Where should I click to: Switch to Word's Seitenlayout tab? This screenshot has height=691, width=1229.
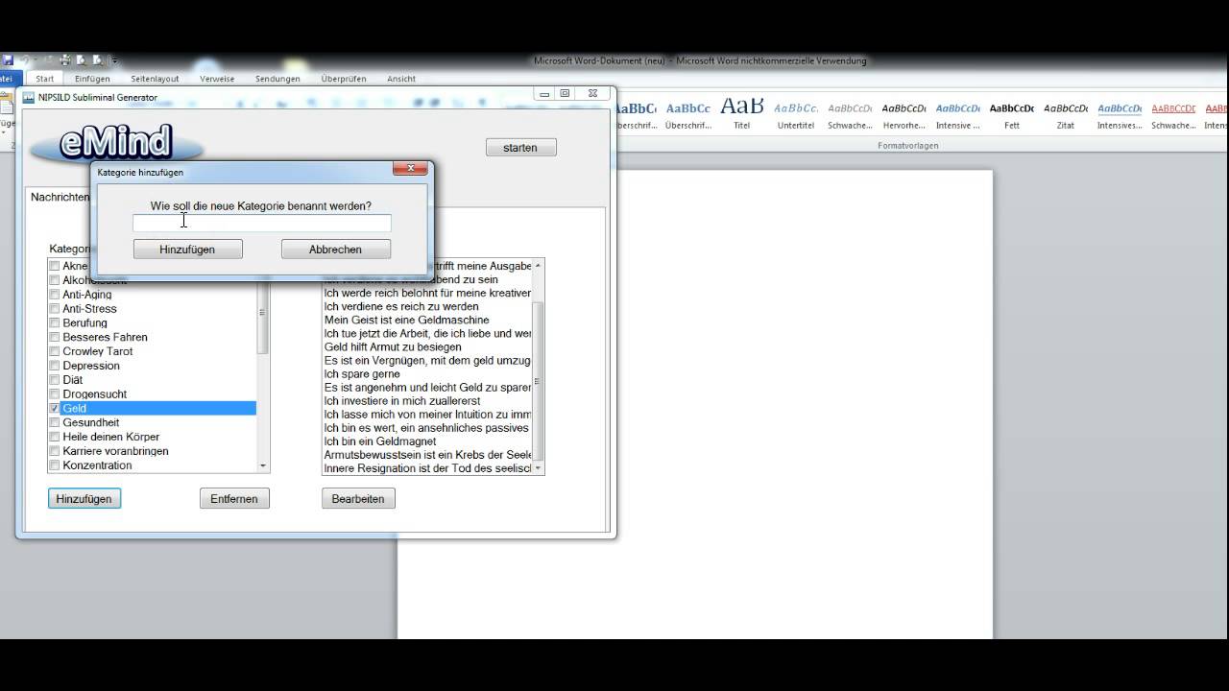[x=155, y=79]
